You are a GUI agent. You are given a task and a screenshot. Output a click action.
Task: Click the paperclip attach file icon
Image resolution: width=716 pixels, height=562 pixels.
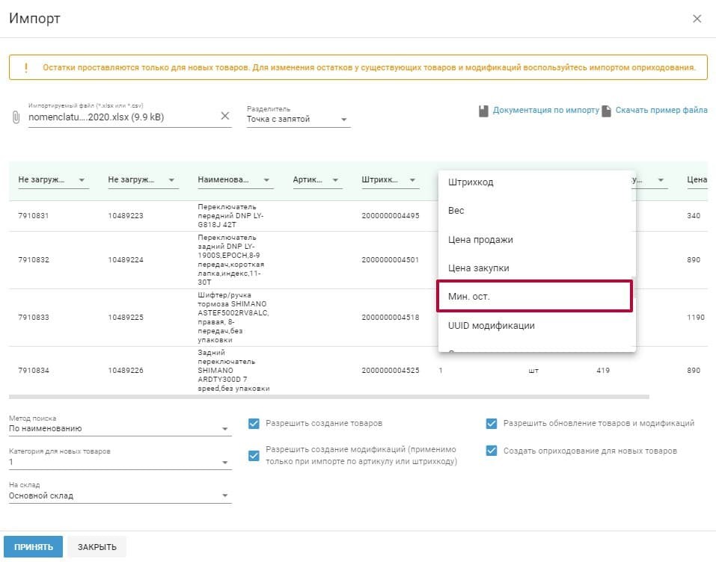pyautogui.click(x=16, y=117)
